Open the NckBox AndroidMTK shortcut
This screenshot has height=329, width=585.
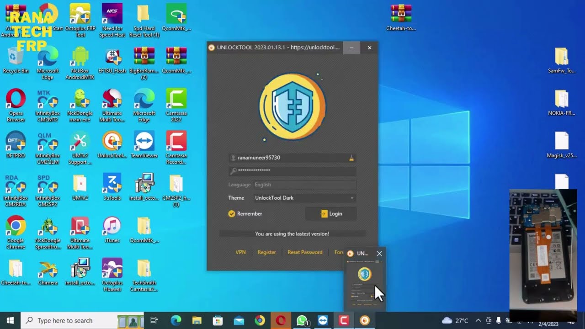pyautogui.click(x=80, y=63)
